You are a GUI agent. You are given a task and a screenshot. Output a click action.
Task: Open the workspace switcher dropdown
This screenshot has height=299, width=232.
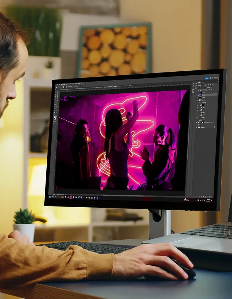click(x=217, y=78)
